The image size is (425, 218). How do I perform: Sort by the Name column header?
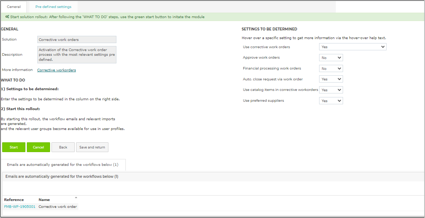pos(44,200)
